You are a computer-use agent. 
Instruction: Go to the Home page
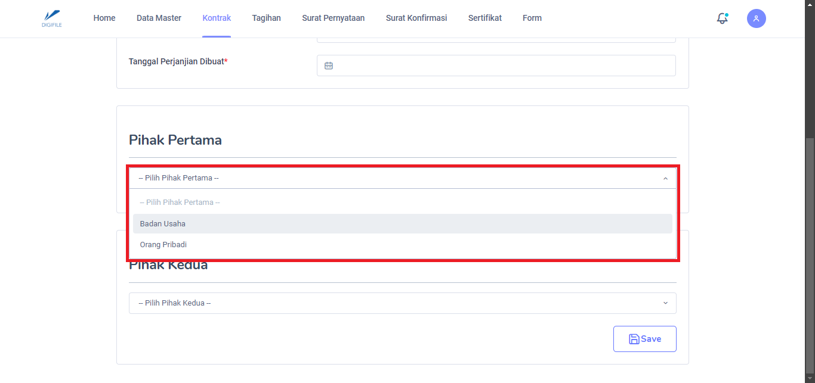(104, 18)
